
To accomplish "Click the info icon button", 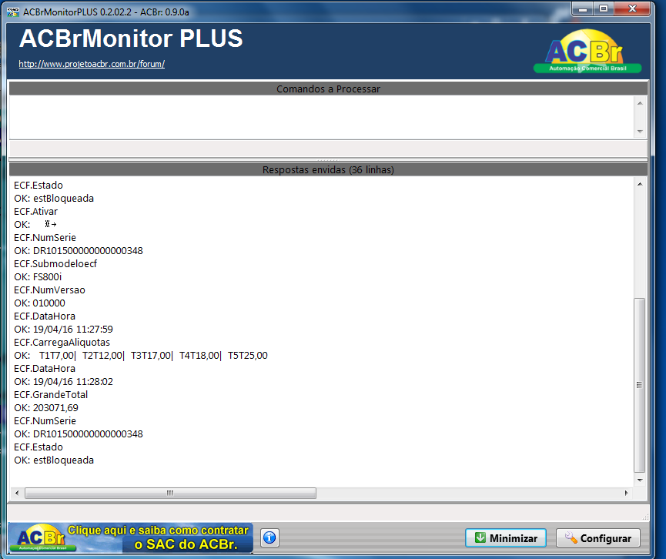I will coord(269,537).
